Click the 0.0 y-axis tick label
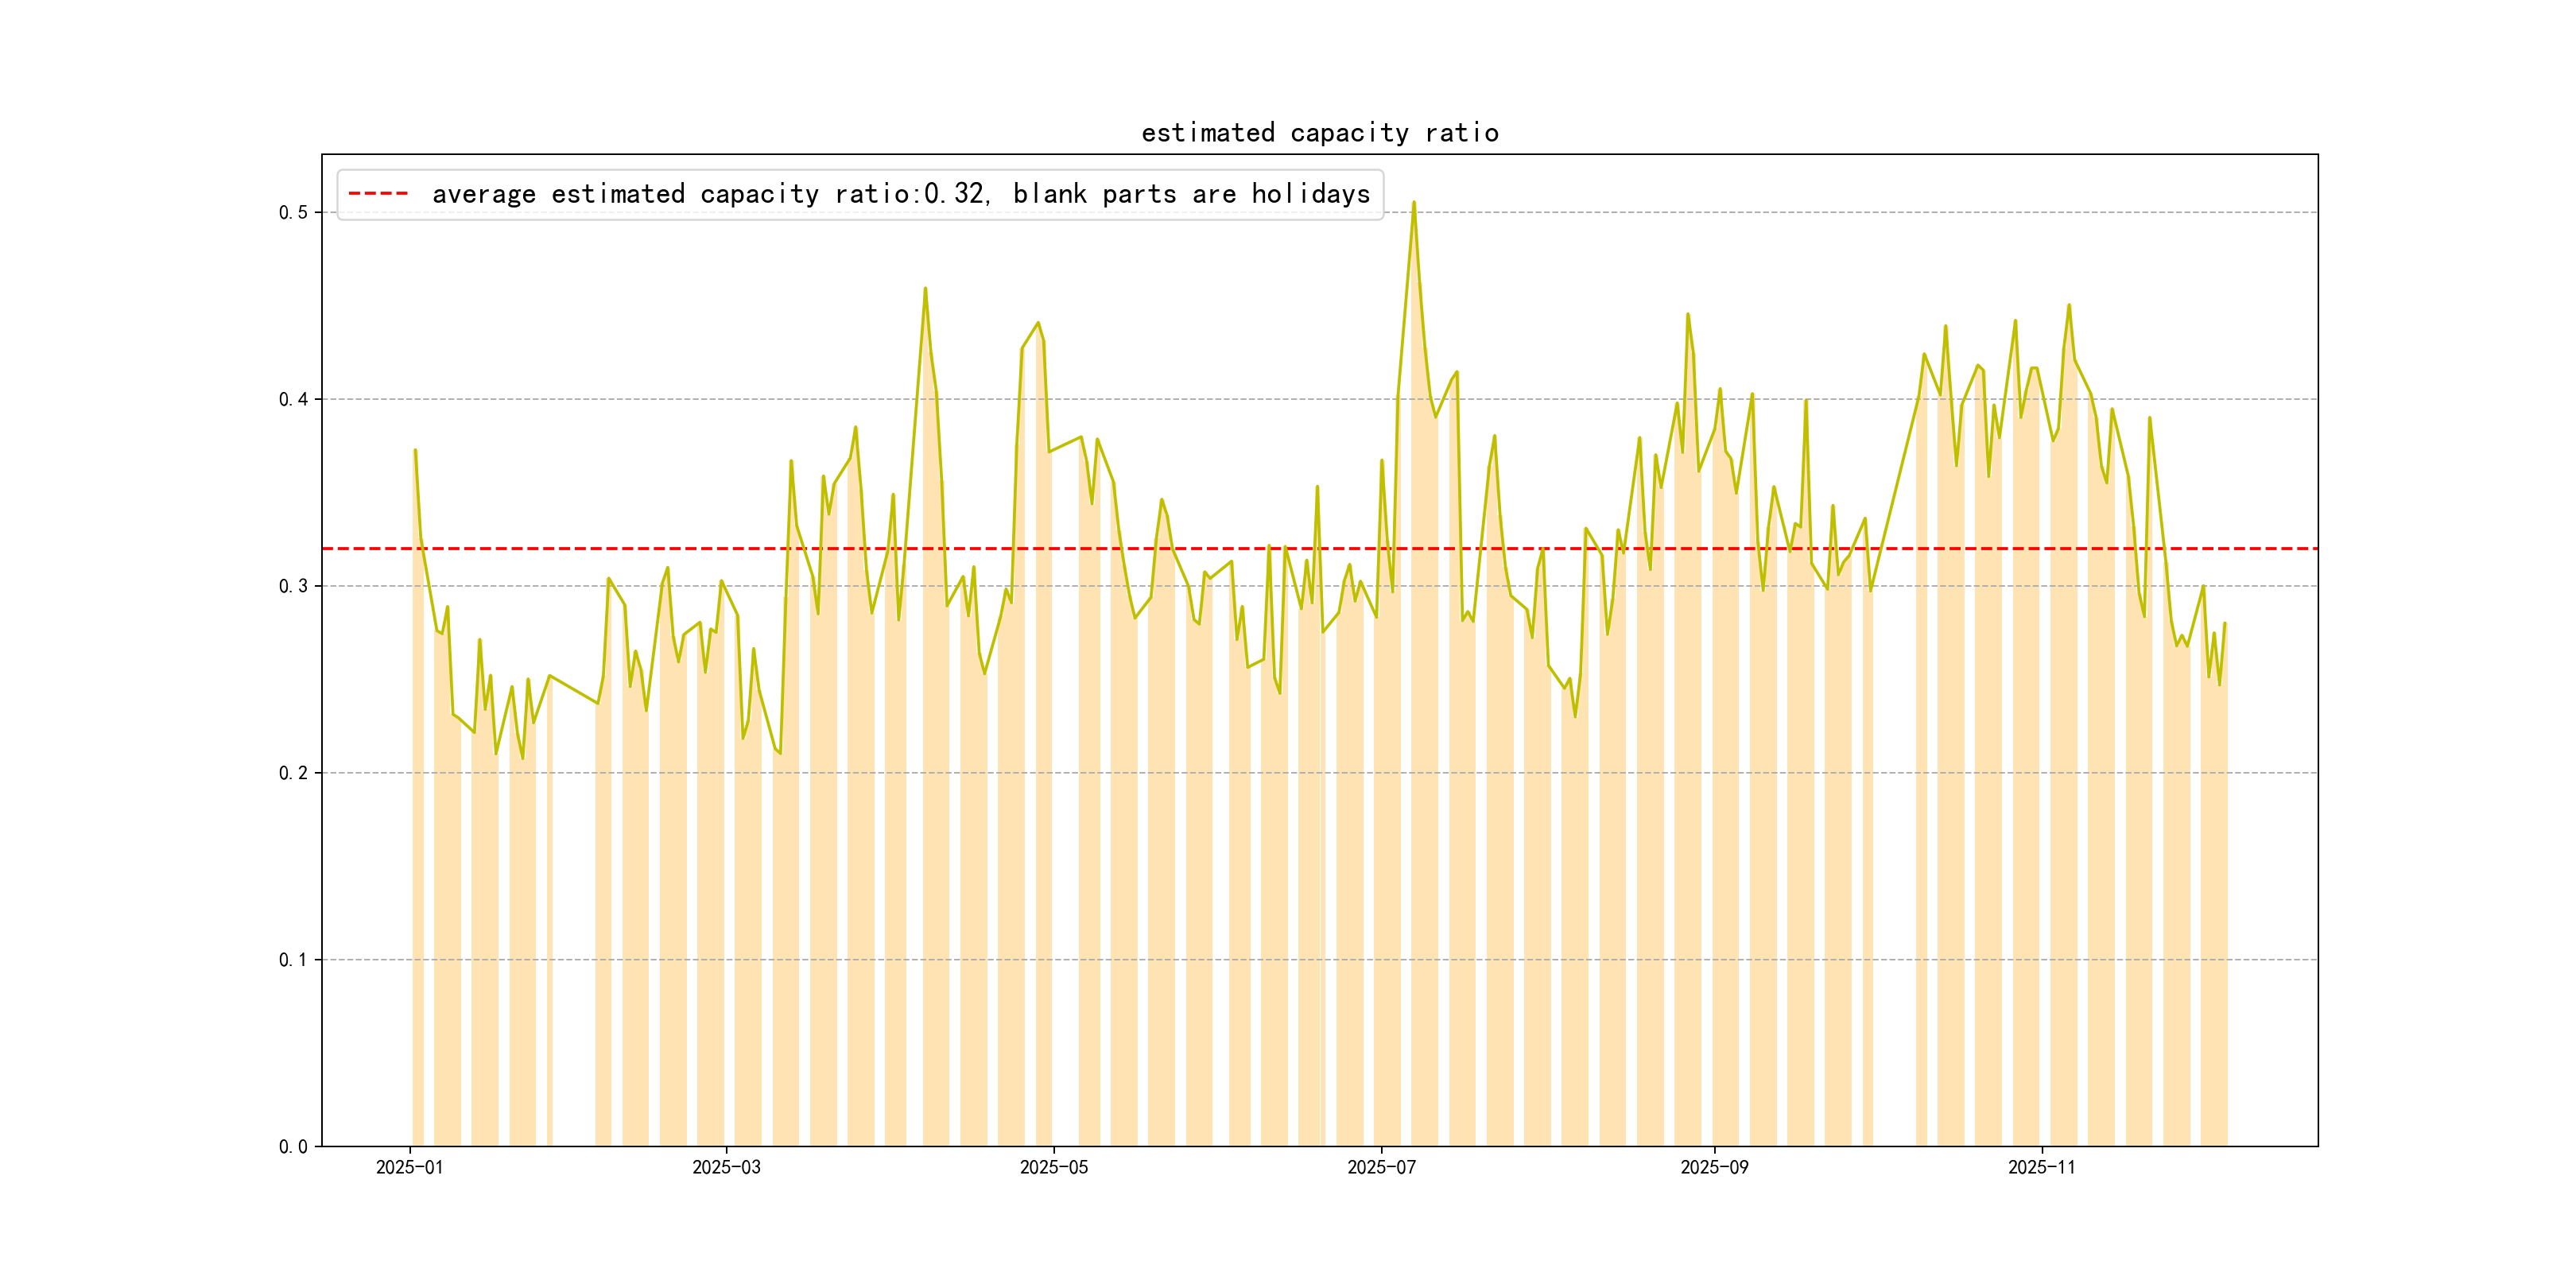2576x1288 pixels. pyautogui.click(x=293, y=1147)
